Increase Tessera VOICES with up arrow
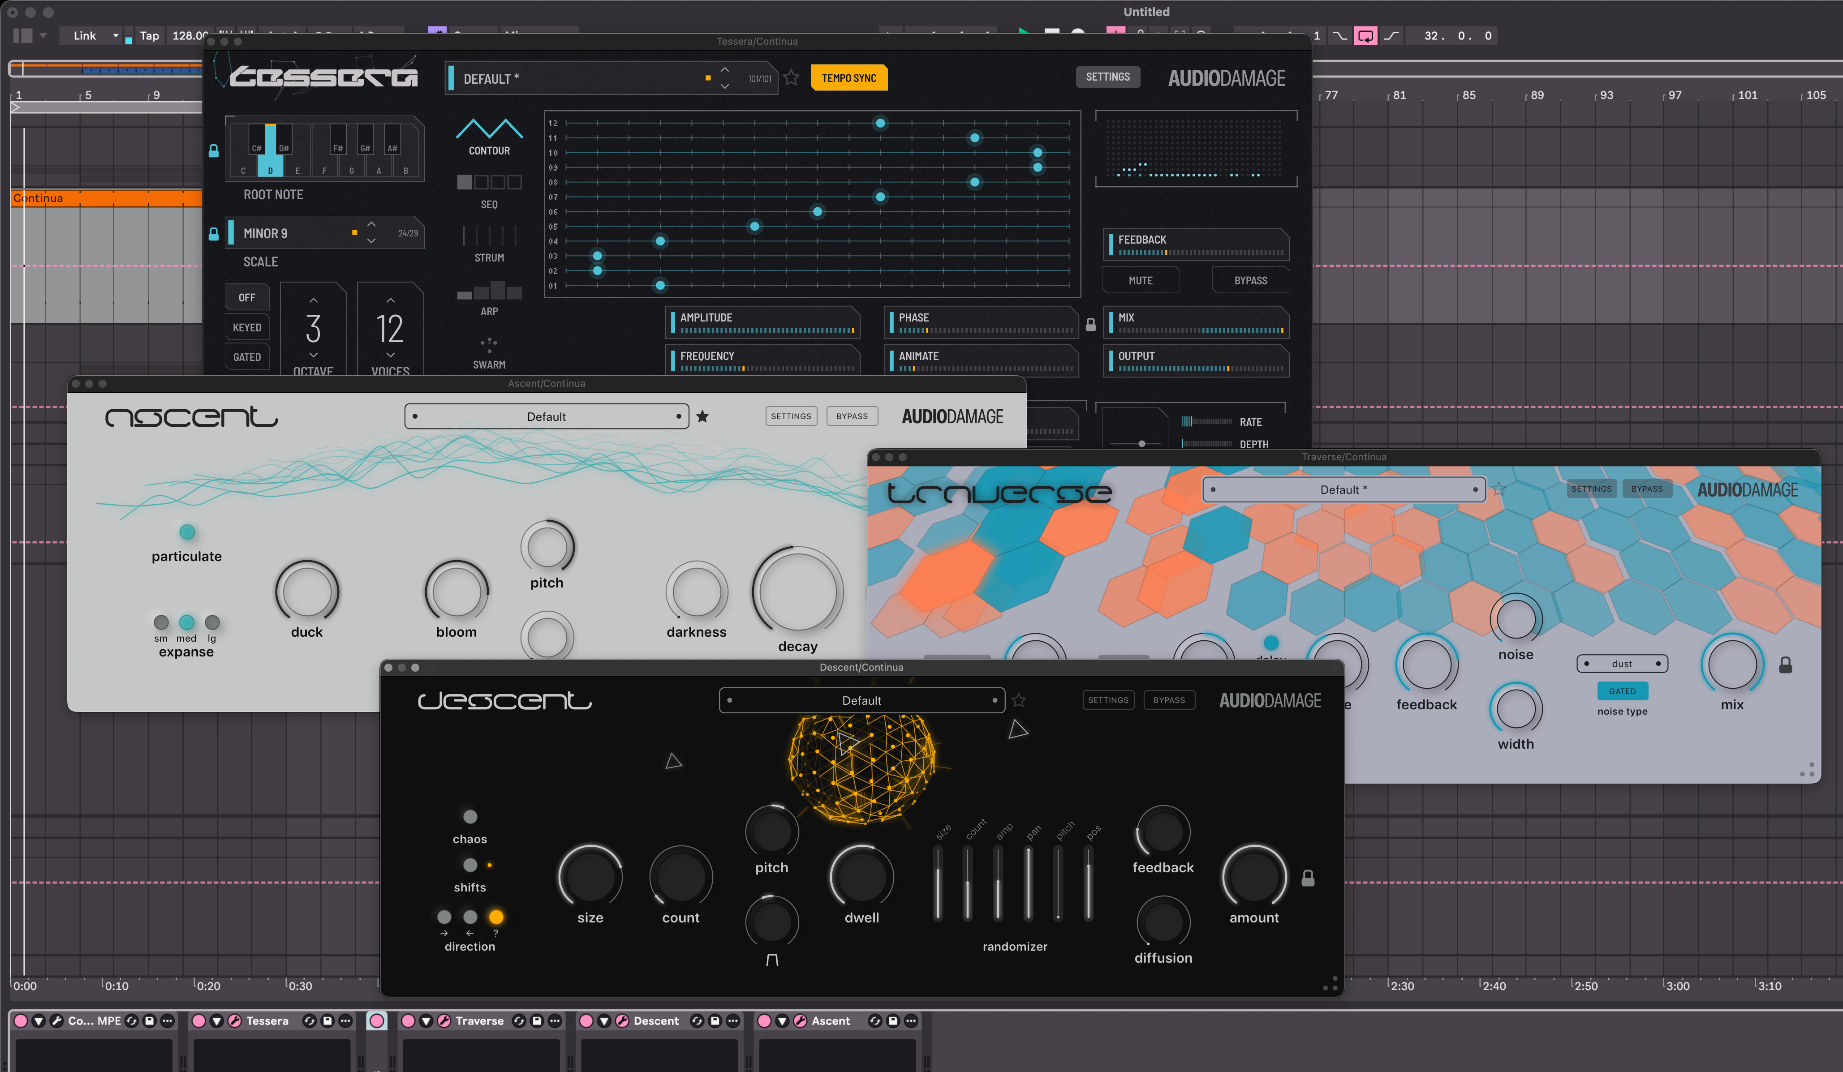Screen dimensions: 1843x1072 391,300
